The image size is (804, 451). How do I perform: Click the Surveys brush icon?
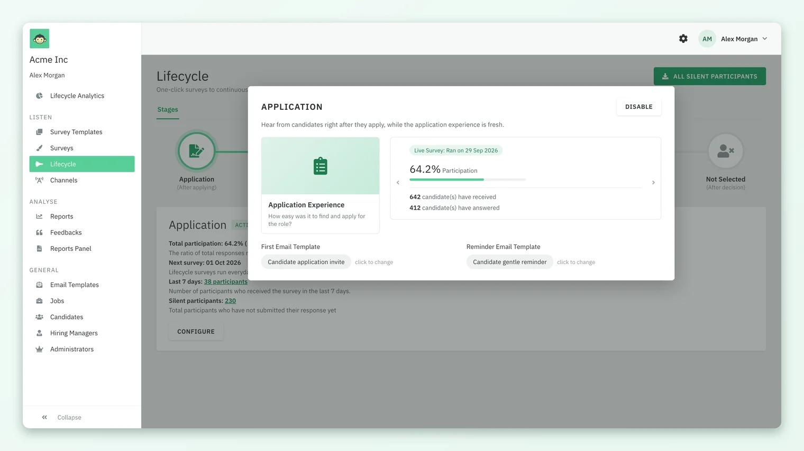tap(39, 148)
